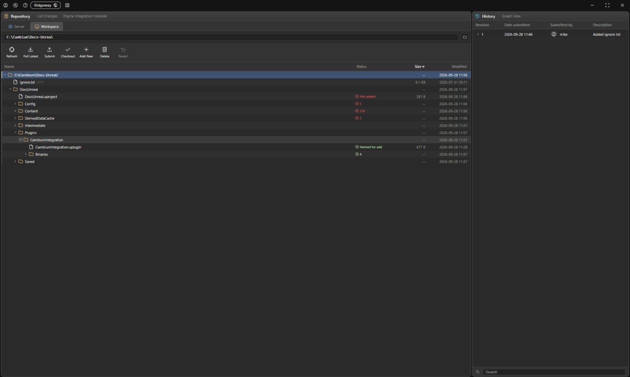This screenshot has width=630, height=377.
Task: Expand the Saved folder
Action: (x=15, y=162)
